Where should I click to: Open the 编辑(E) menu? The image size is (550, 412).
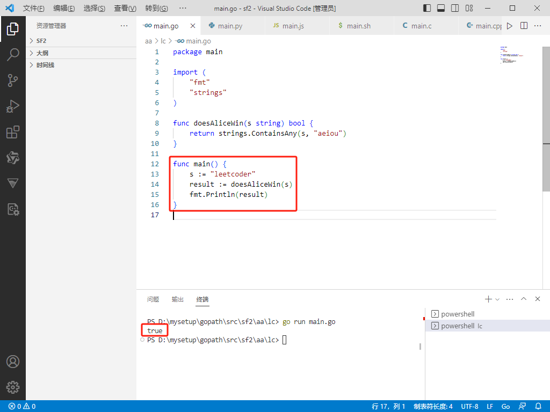[x=64, y=8]
